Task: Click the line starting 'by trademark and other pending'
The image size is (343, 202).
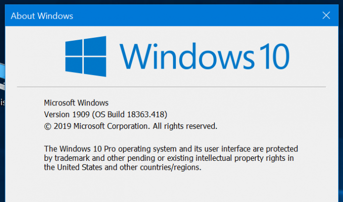Action: click(169, 158)
